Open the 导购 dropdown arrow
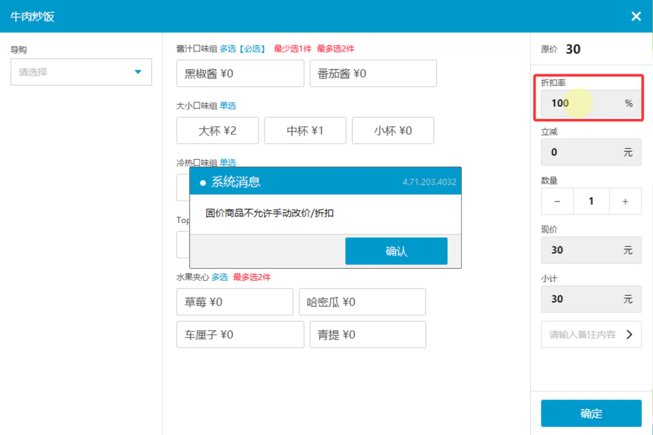 138,72
